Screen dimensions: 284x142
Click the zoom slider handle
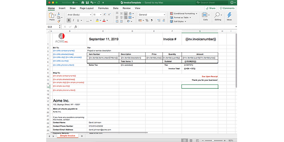tap(213, 140)
